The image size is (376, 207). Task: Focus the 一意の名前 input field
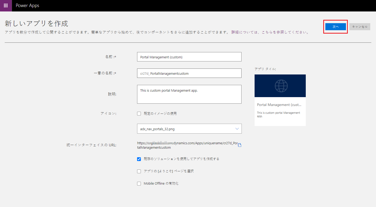point(189,73)
